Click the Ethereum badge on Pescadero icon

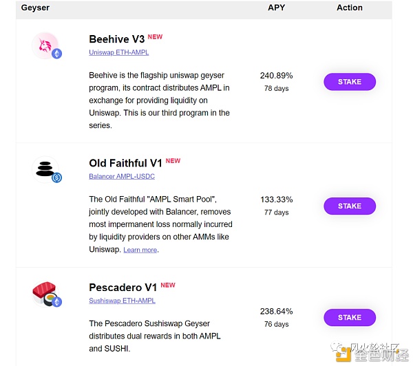tap(56, 302)
